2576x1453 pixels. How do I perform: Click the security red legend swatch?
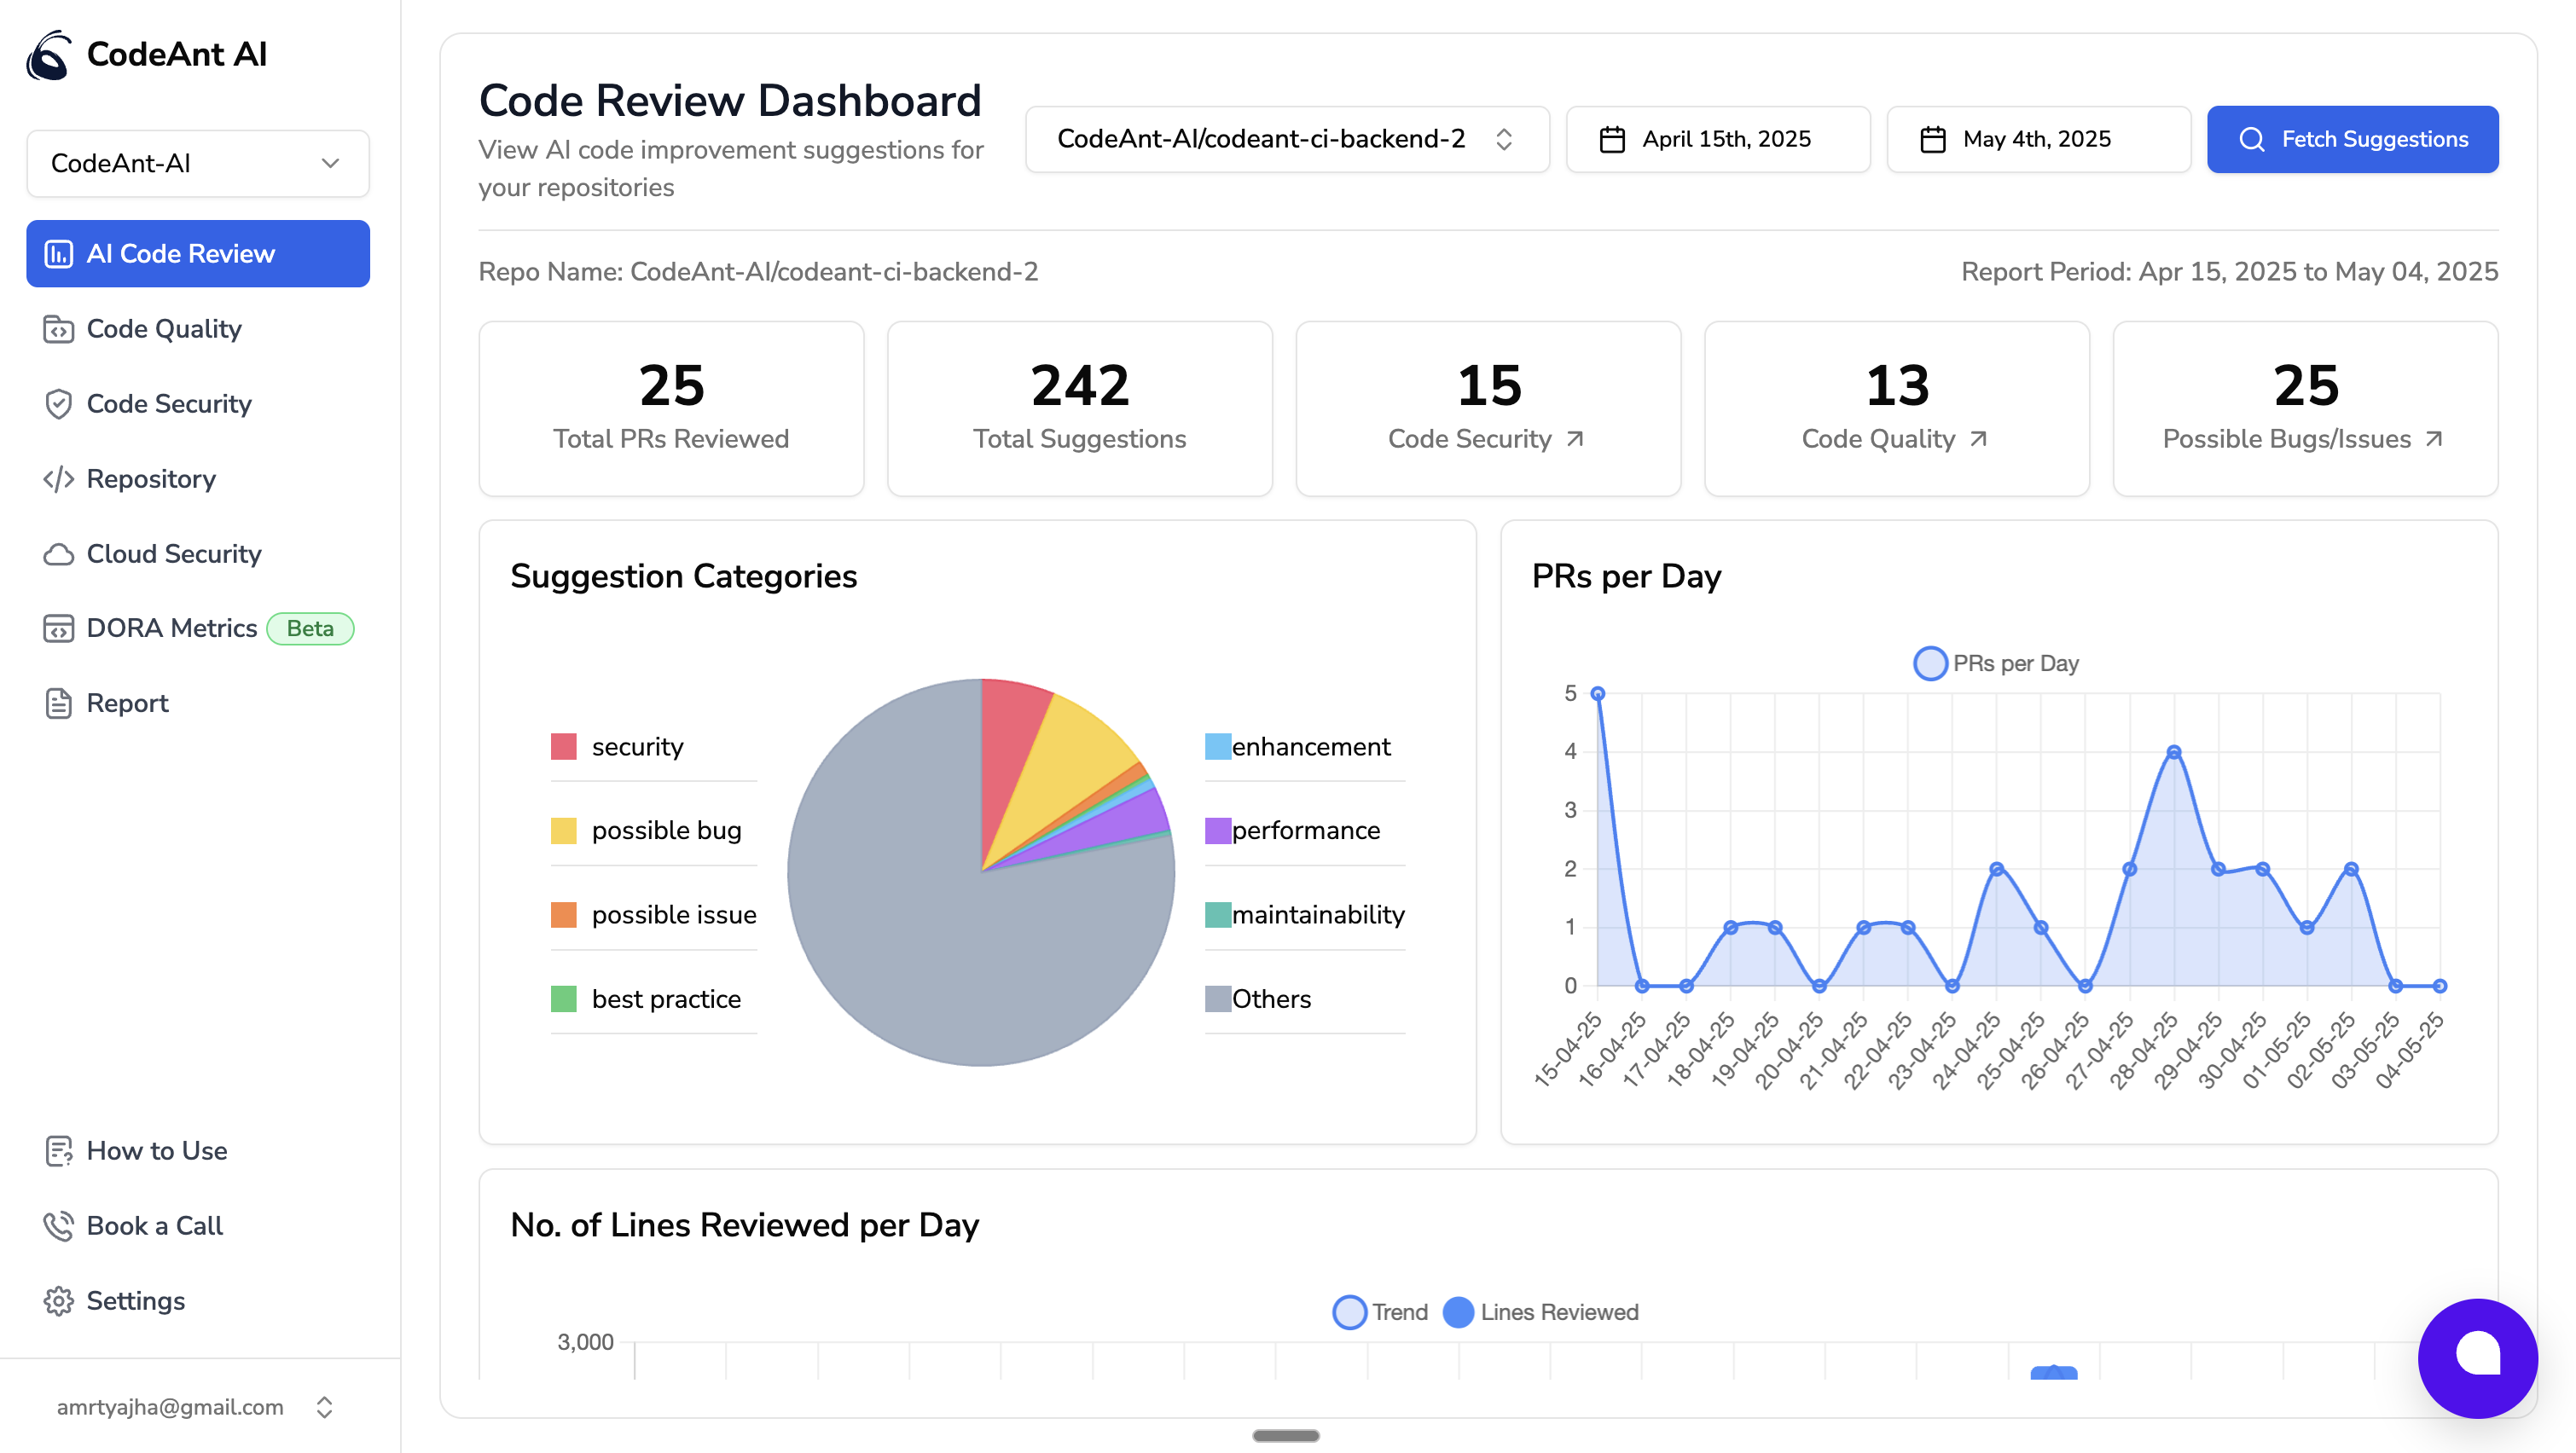point(563,746)
